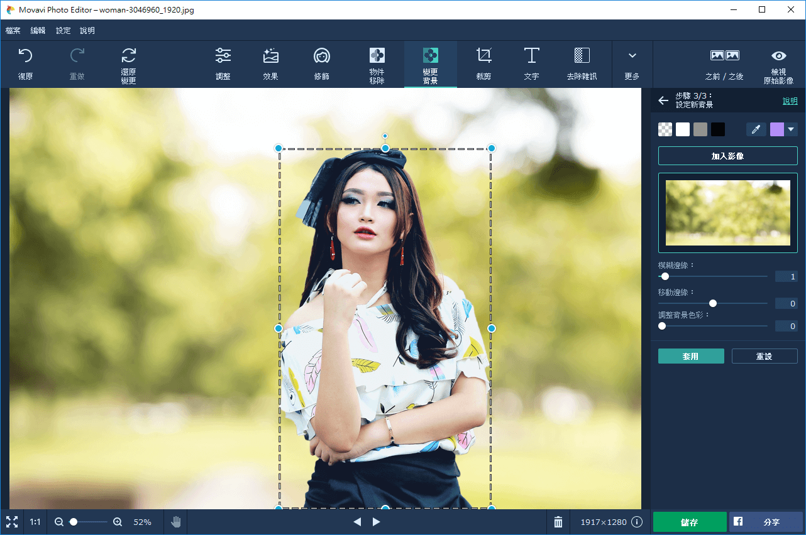The image size is (806, 535).
Task: Open the Retouching (修飾) tool
Action: click(x=322, y=63)
